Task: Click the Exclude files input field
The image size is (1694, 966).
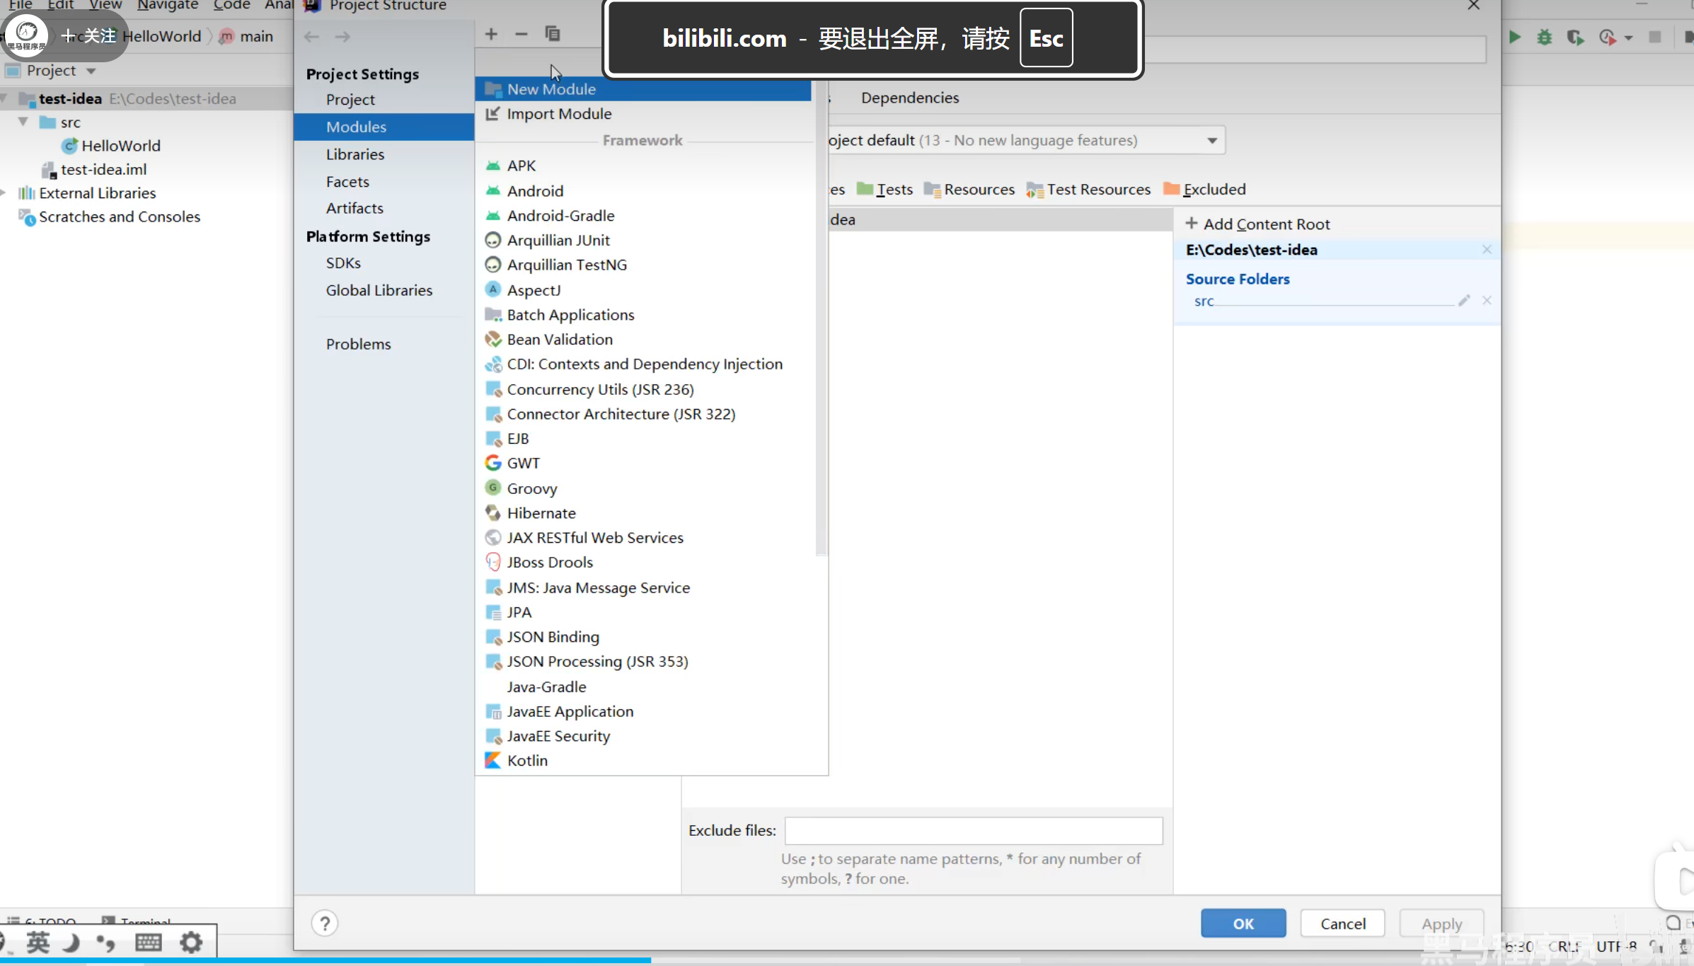Action: 973,831
